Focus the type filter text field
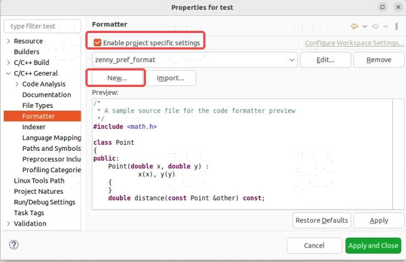406x262 pixels. pyautogui.click(x=42, y=26)
